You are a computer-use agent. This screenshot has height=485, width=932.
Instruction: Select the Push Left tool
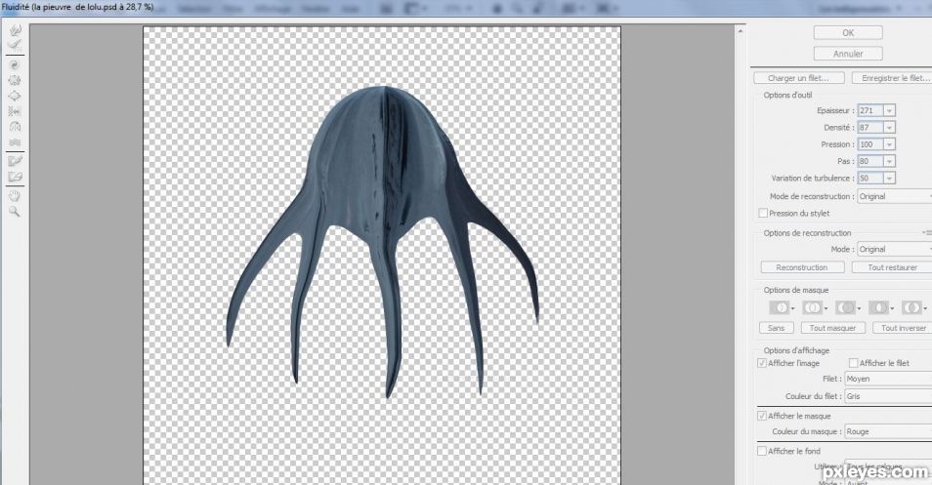coord(15,111)
